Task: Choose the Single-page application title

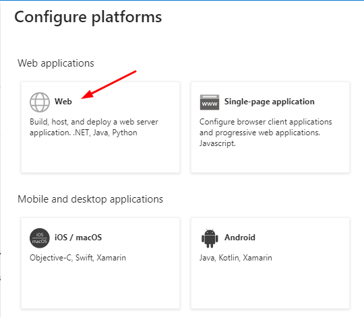Action: (269, 102)
